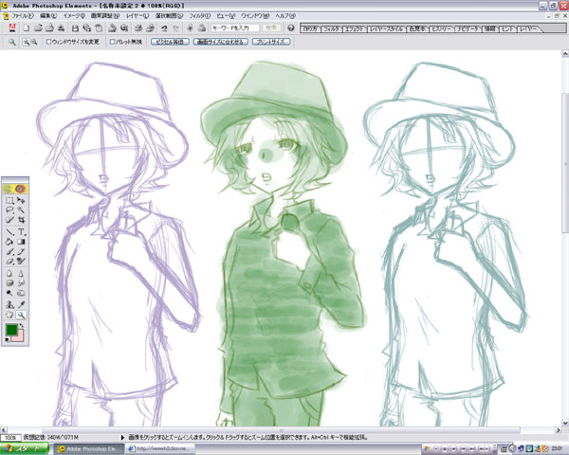569x455 pixels.
Task: Select the Crop tool
Action: 21,220
